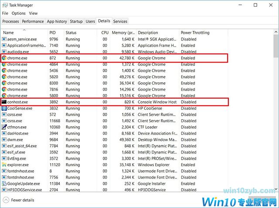
Task: Switch to the Services tab
Action: pos(120,21)
